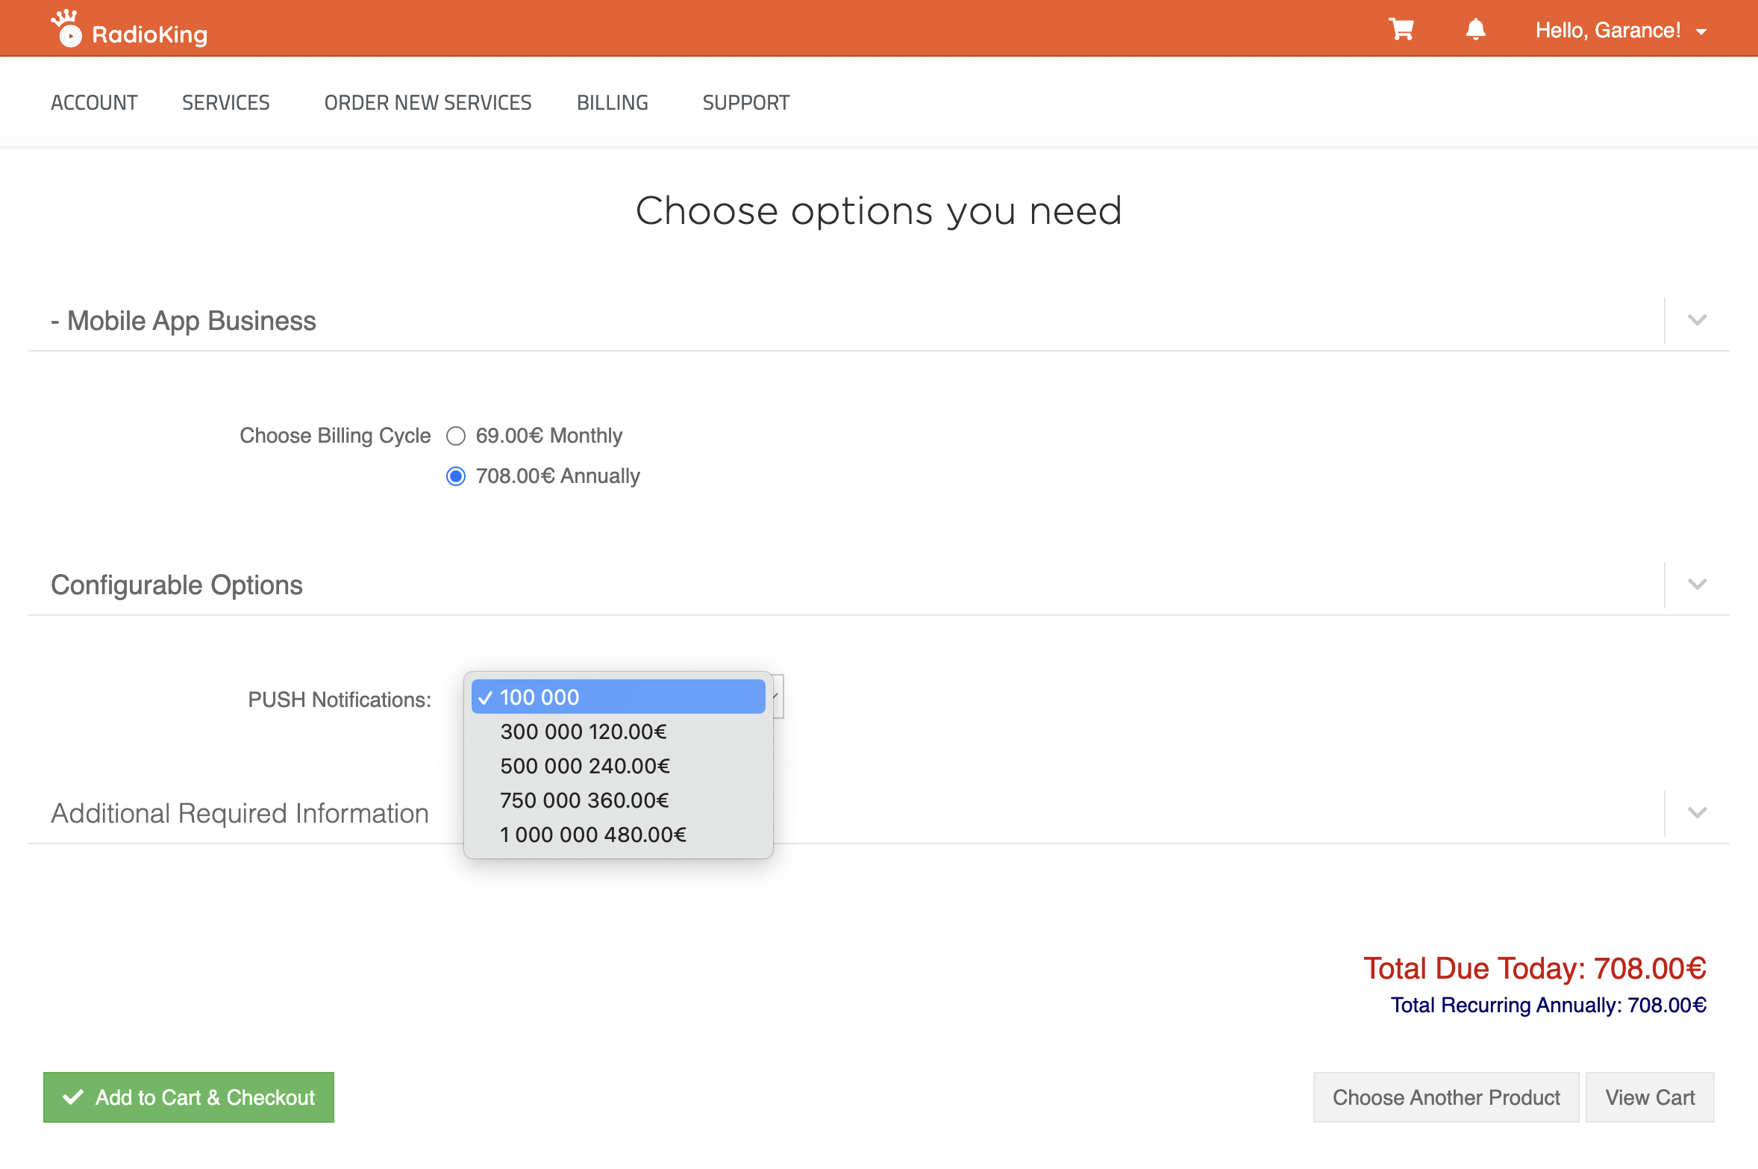The image size is (1758, 1169).
Task: Click Choose Another Product button
Action: click(x=1445, y=1097)
